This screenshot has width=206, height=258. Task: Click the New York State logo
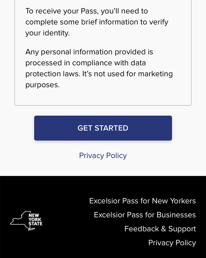pos(26,221)
